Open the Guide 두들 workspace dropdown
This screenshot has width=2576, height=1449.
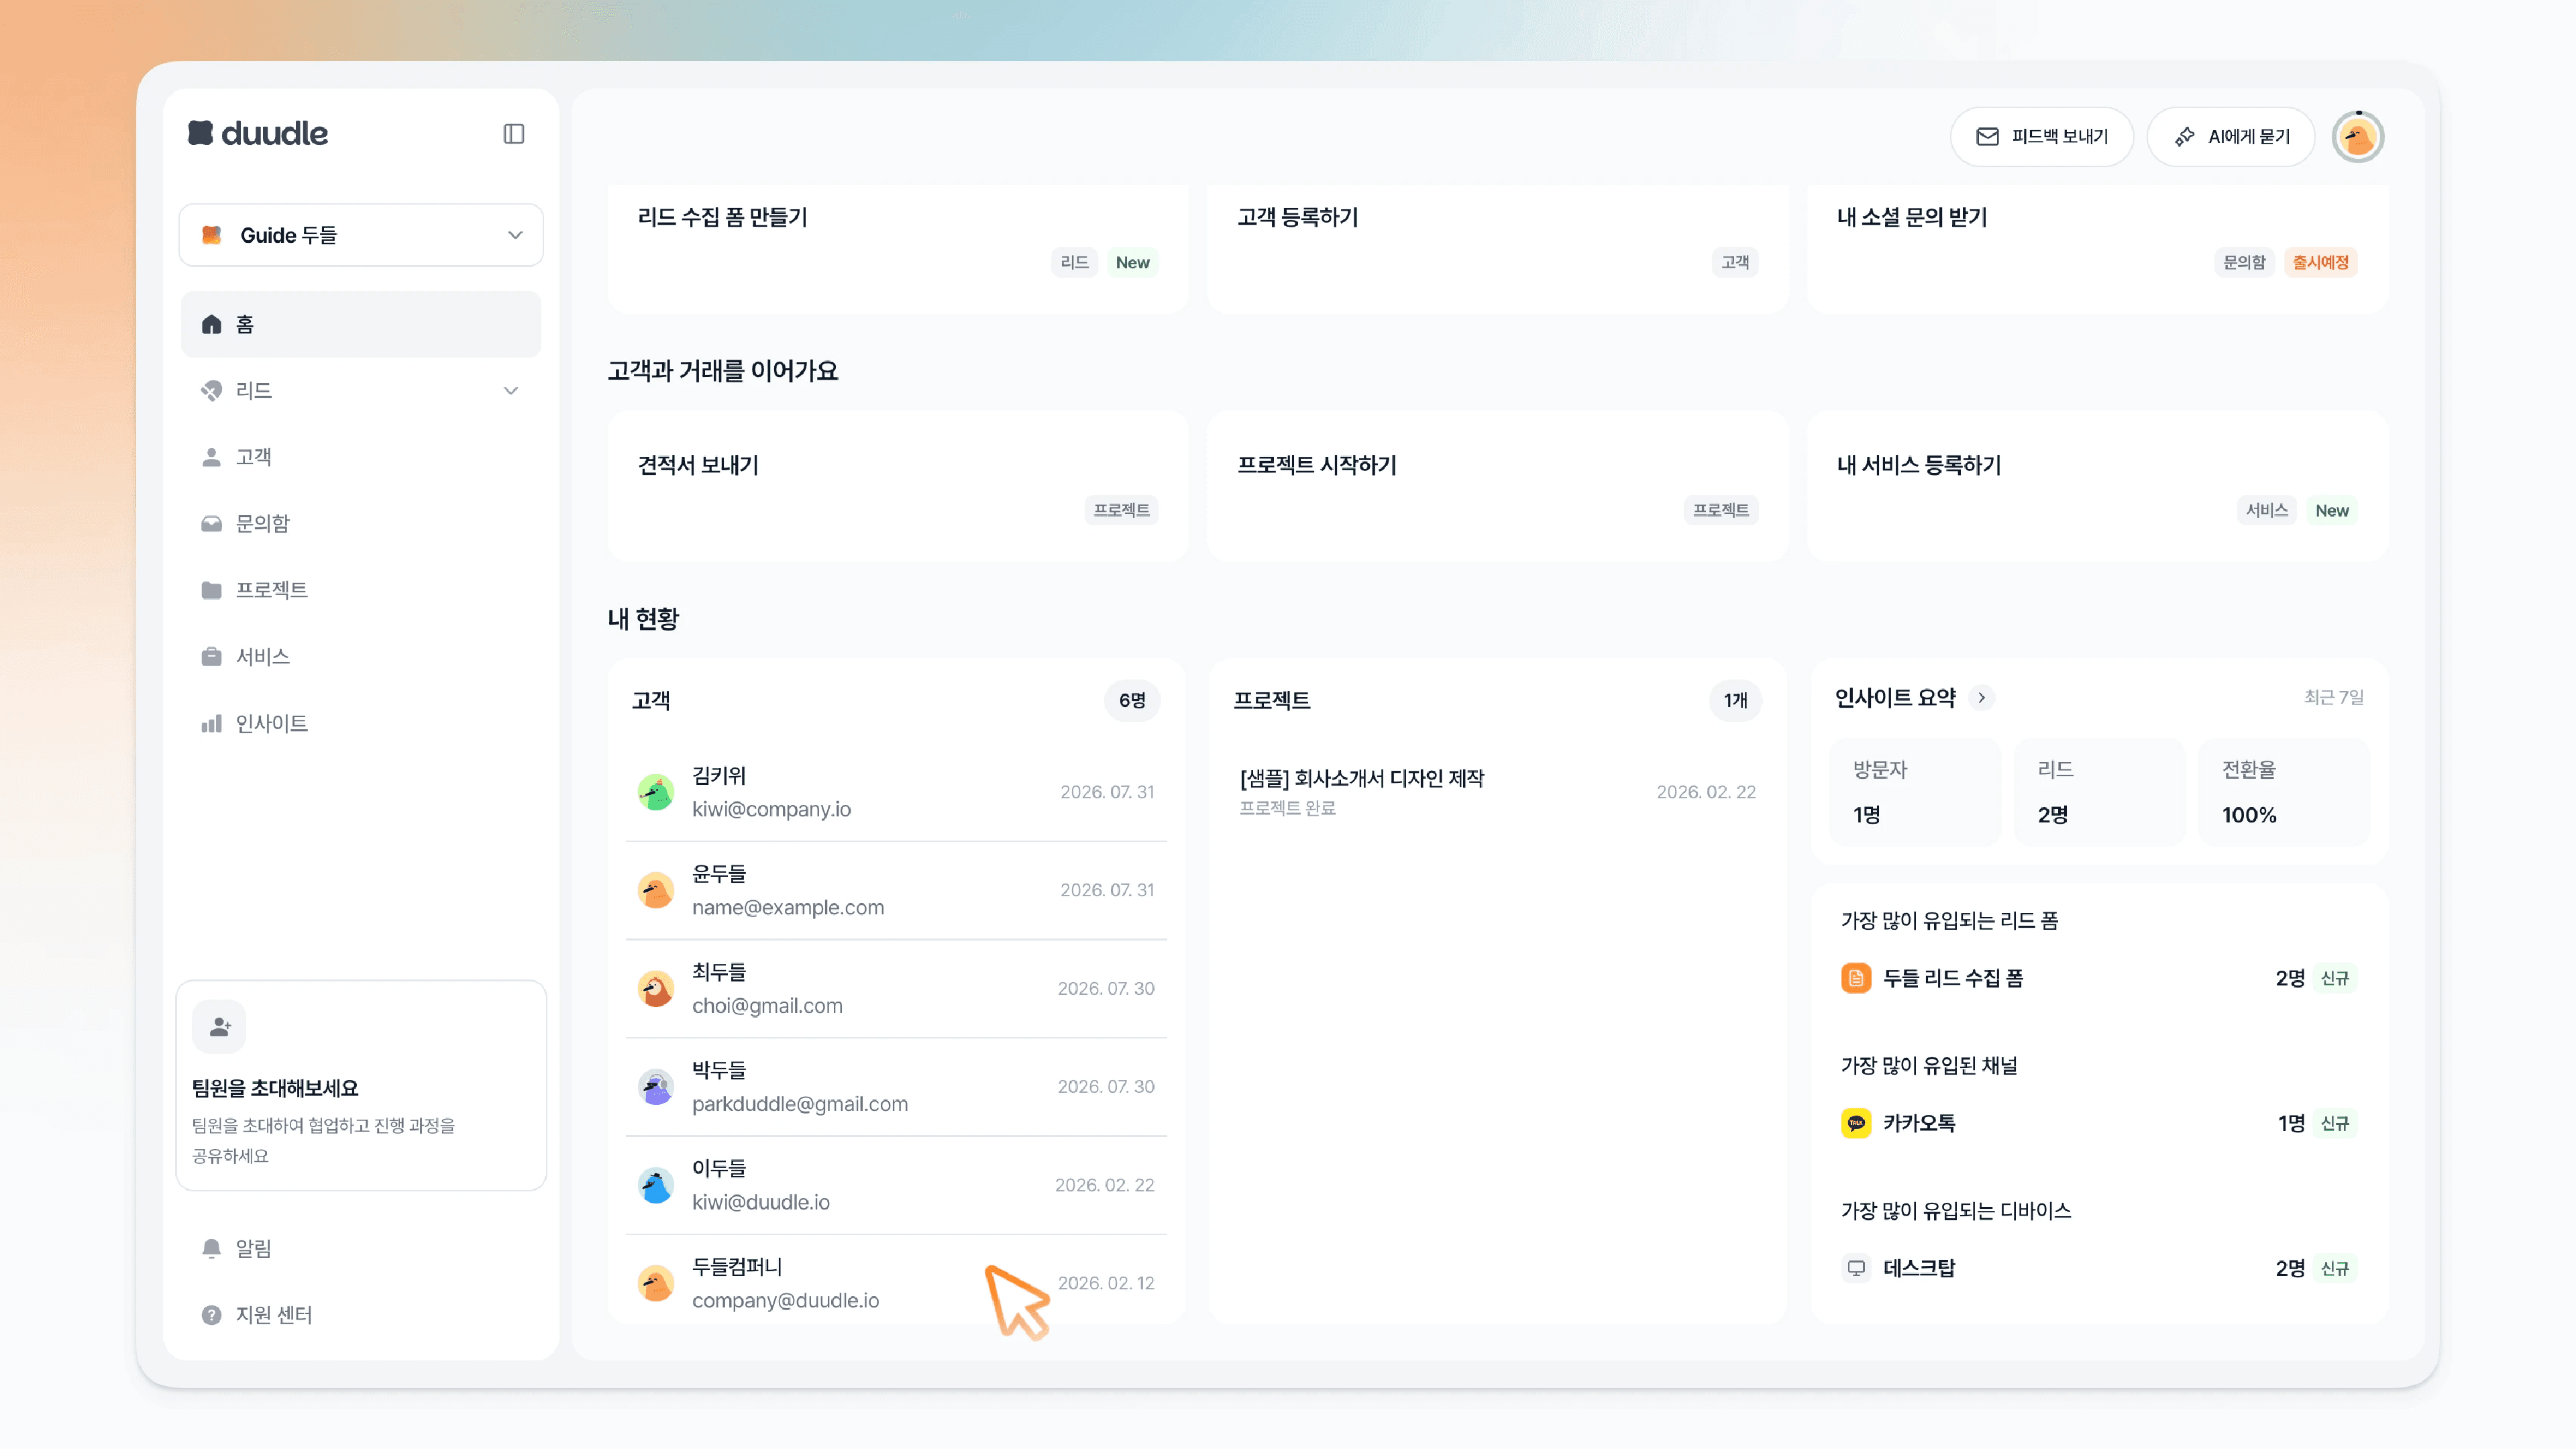(361, 235)
